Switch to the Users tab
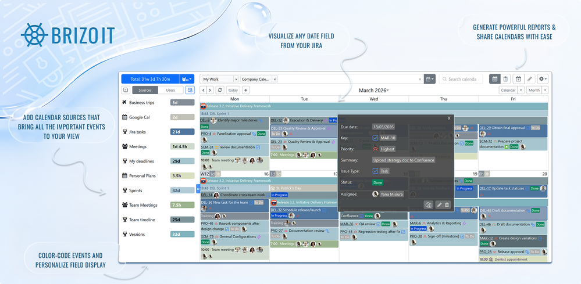The height and width of the screenshot is (284, 581). [x=170, y=90]
